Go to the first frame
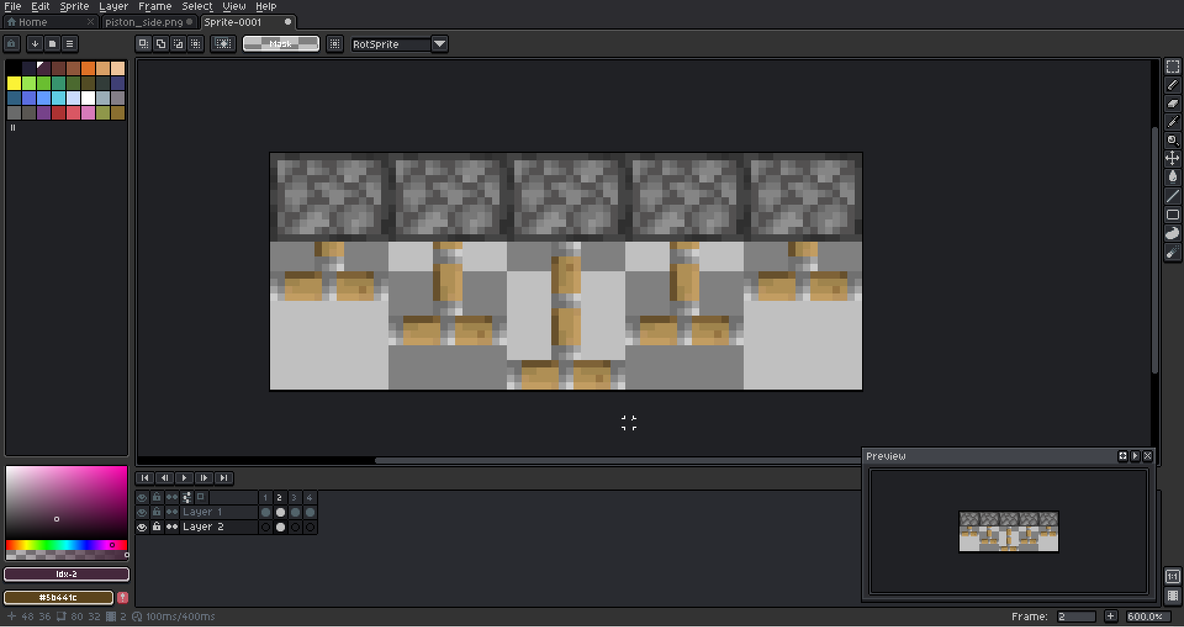Screen dimensions: 1184x627 coord(145,478)
